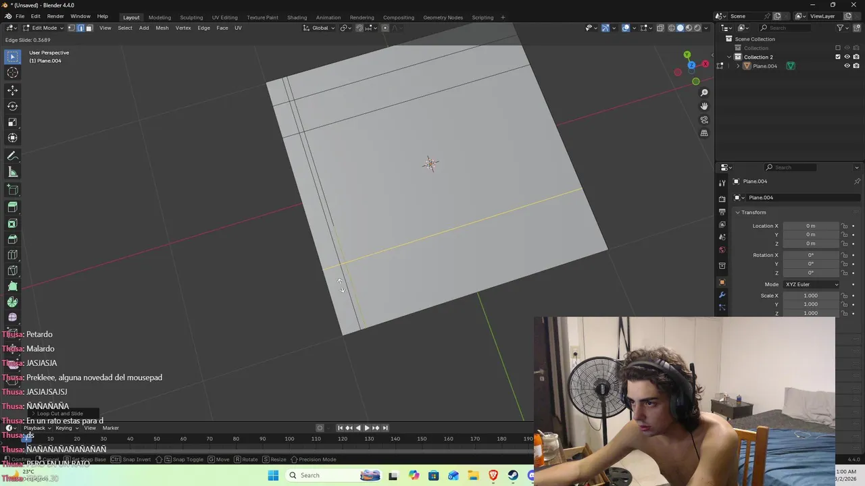Image resolution: width=865 pixels, height=486 pixels.
Task: Select the Scale tool
Action: 13,122
